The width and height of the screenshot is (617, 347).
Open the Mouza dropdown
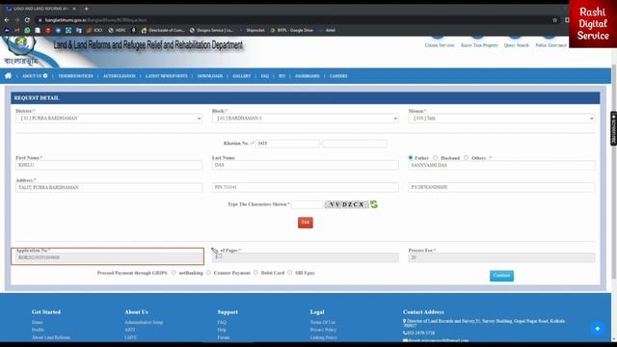coord(501,119)
